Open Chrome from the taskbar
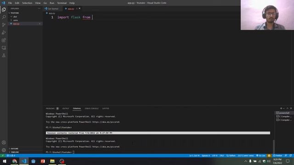 14,161
